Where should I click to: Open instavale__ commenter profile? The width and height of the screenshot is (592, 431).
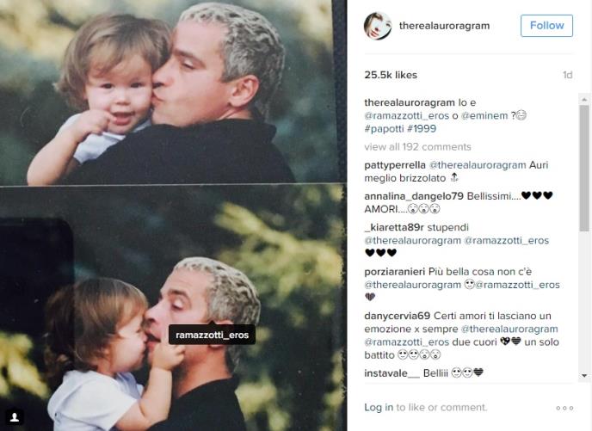[392, 373]
